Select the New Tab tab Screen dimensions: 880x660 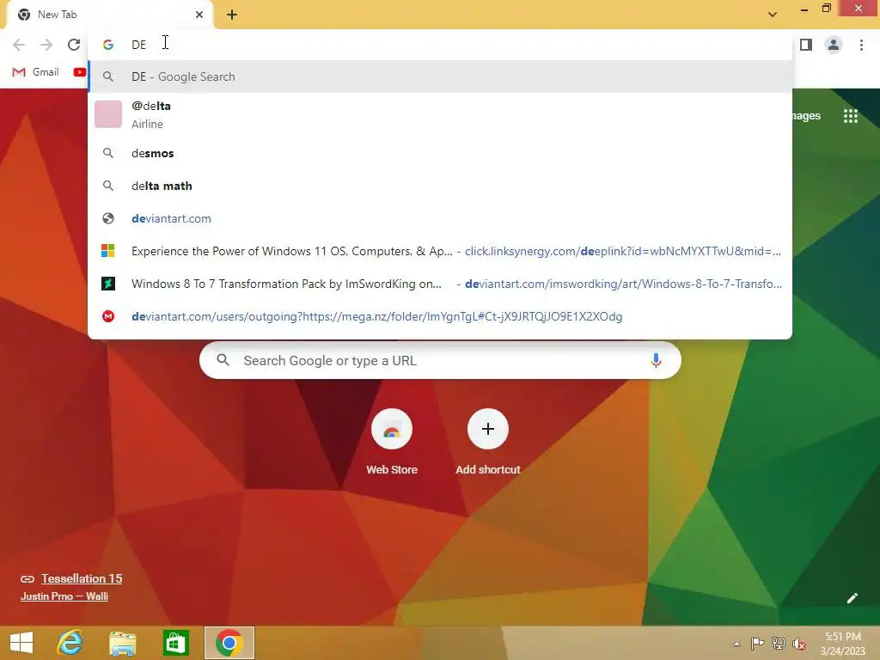tap(109, 15)
